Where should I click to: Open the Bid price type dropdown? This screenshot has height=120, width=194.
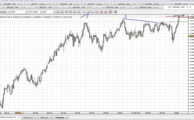(54, 12)
